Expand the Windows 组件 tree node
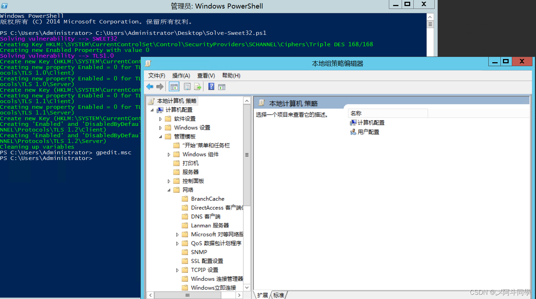This screenshot has width=536, height=299. coord(169,154)
